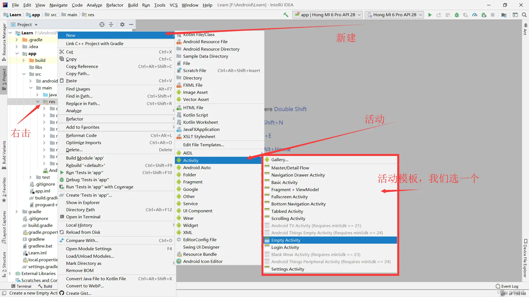Select New in the context menu
This screenshot has height=297, width=529.
point(117,35)
